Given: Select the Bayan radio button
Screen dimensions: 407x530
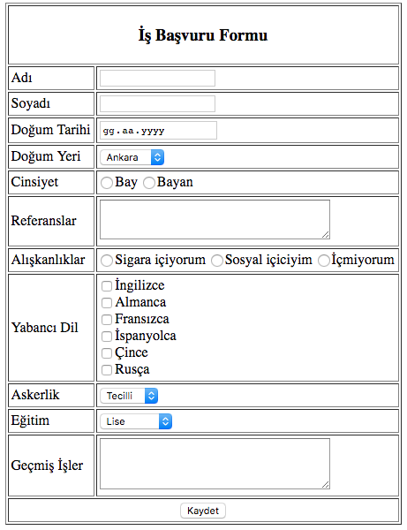Looking at the screenshot, I should (x=149, y=183).
